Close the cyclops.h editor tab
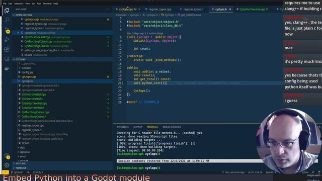322x181 pixels. pyautogui.click(x=230, y=9)
